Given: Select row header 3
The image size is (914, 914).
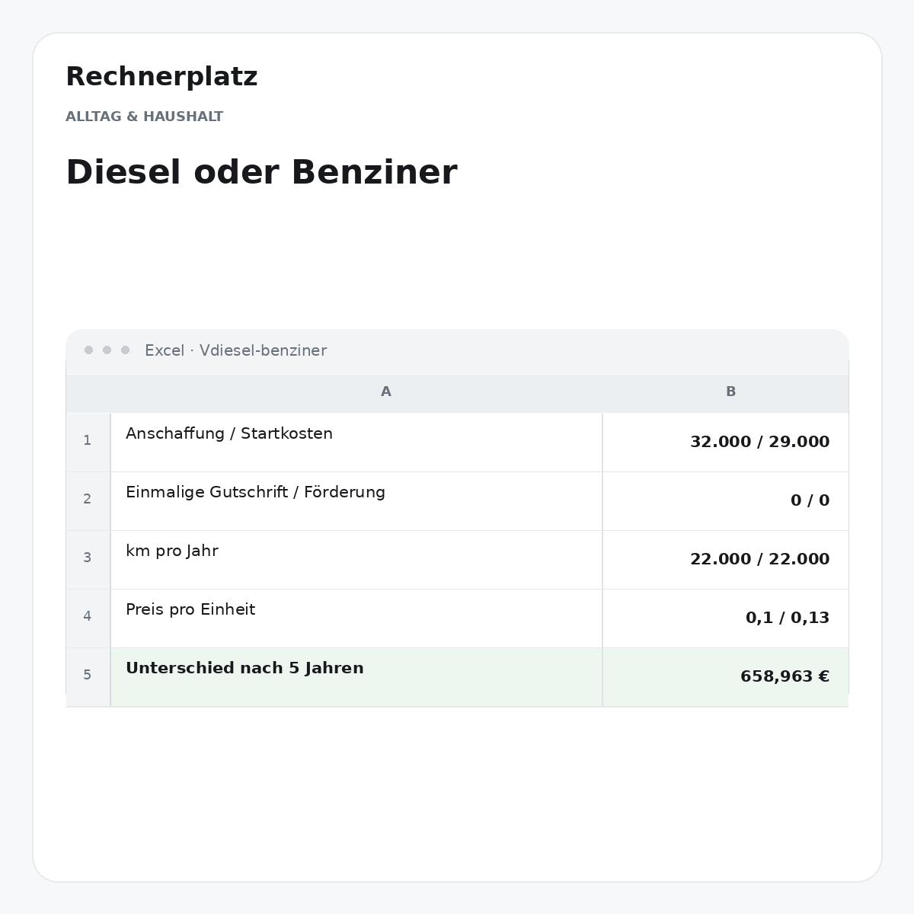Looking at the screenshot, I should (x=88, y=559).
